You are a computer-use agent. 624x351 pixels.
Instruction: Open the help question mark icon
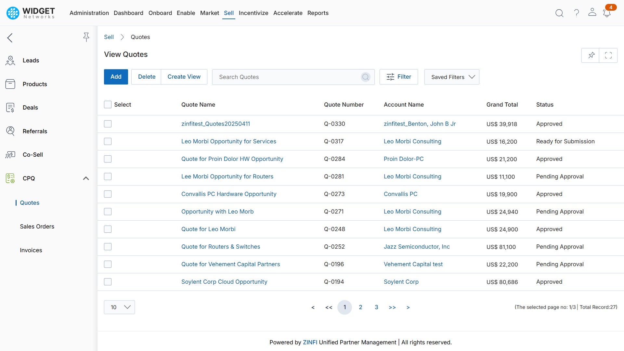pos(576,13)
